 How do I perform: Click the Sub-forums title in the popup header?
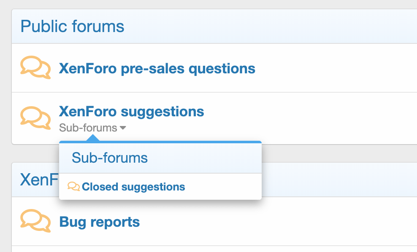(110, 158)
